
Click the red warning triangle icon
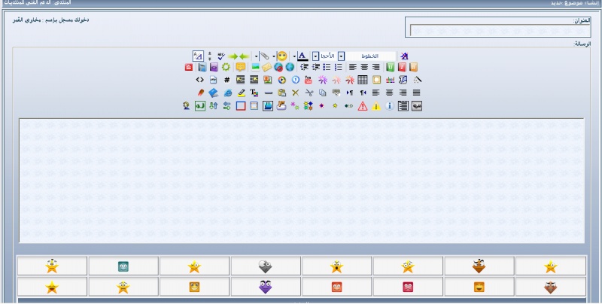363,106
